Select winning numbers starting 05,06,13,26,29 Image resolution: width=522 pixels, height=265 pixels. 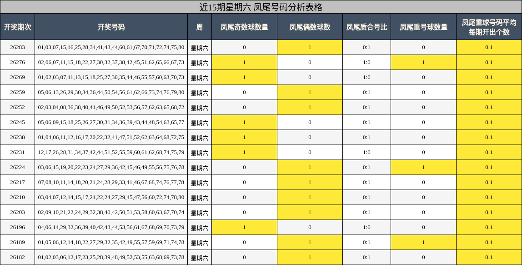[111, 92]
